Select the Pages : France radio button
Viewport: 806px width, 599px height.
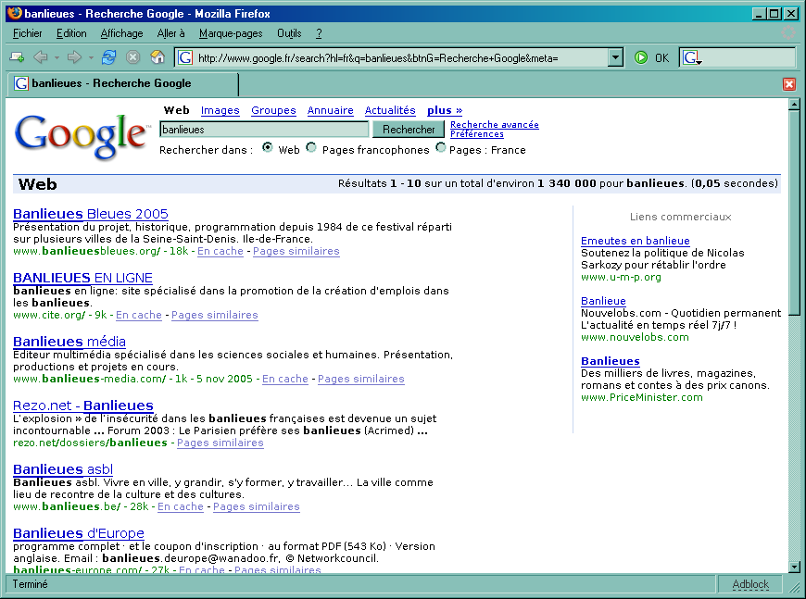coord(441,147)
